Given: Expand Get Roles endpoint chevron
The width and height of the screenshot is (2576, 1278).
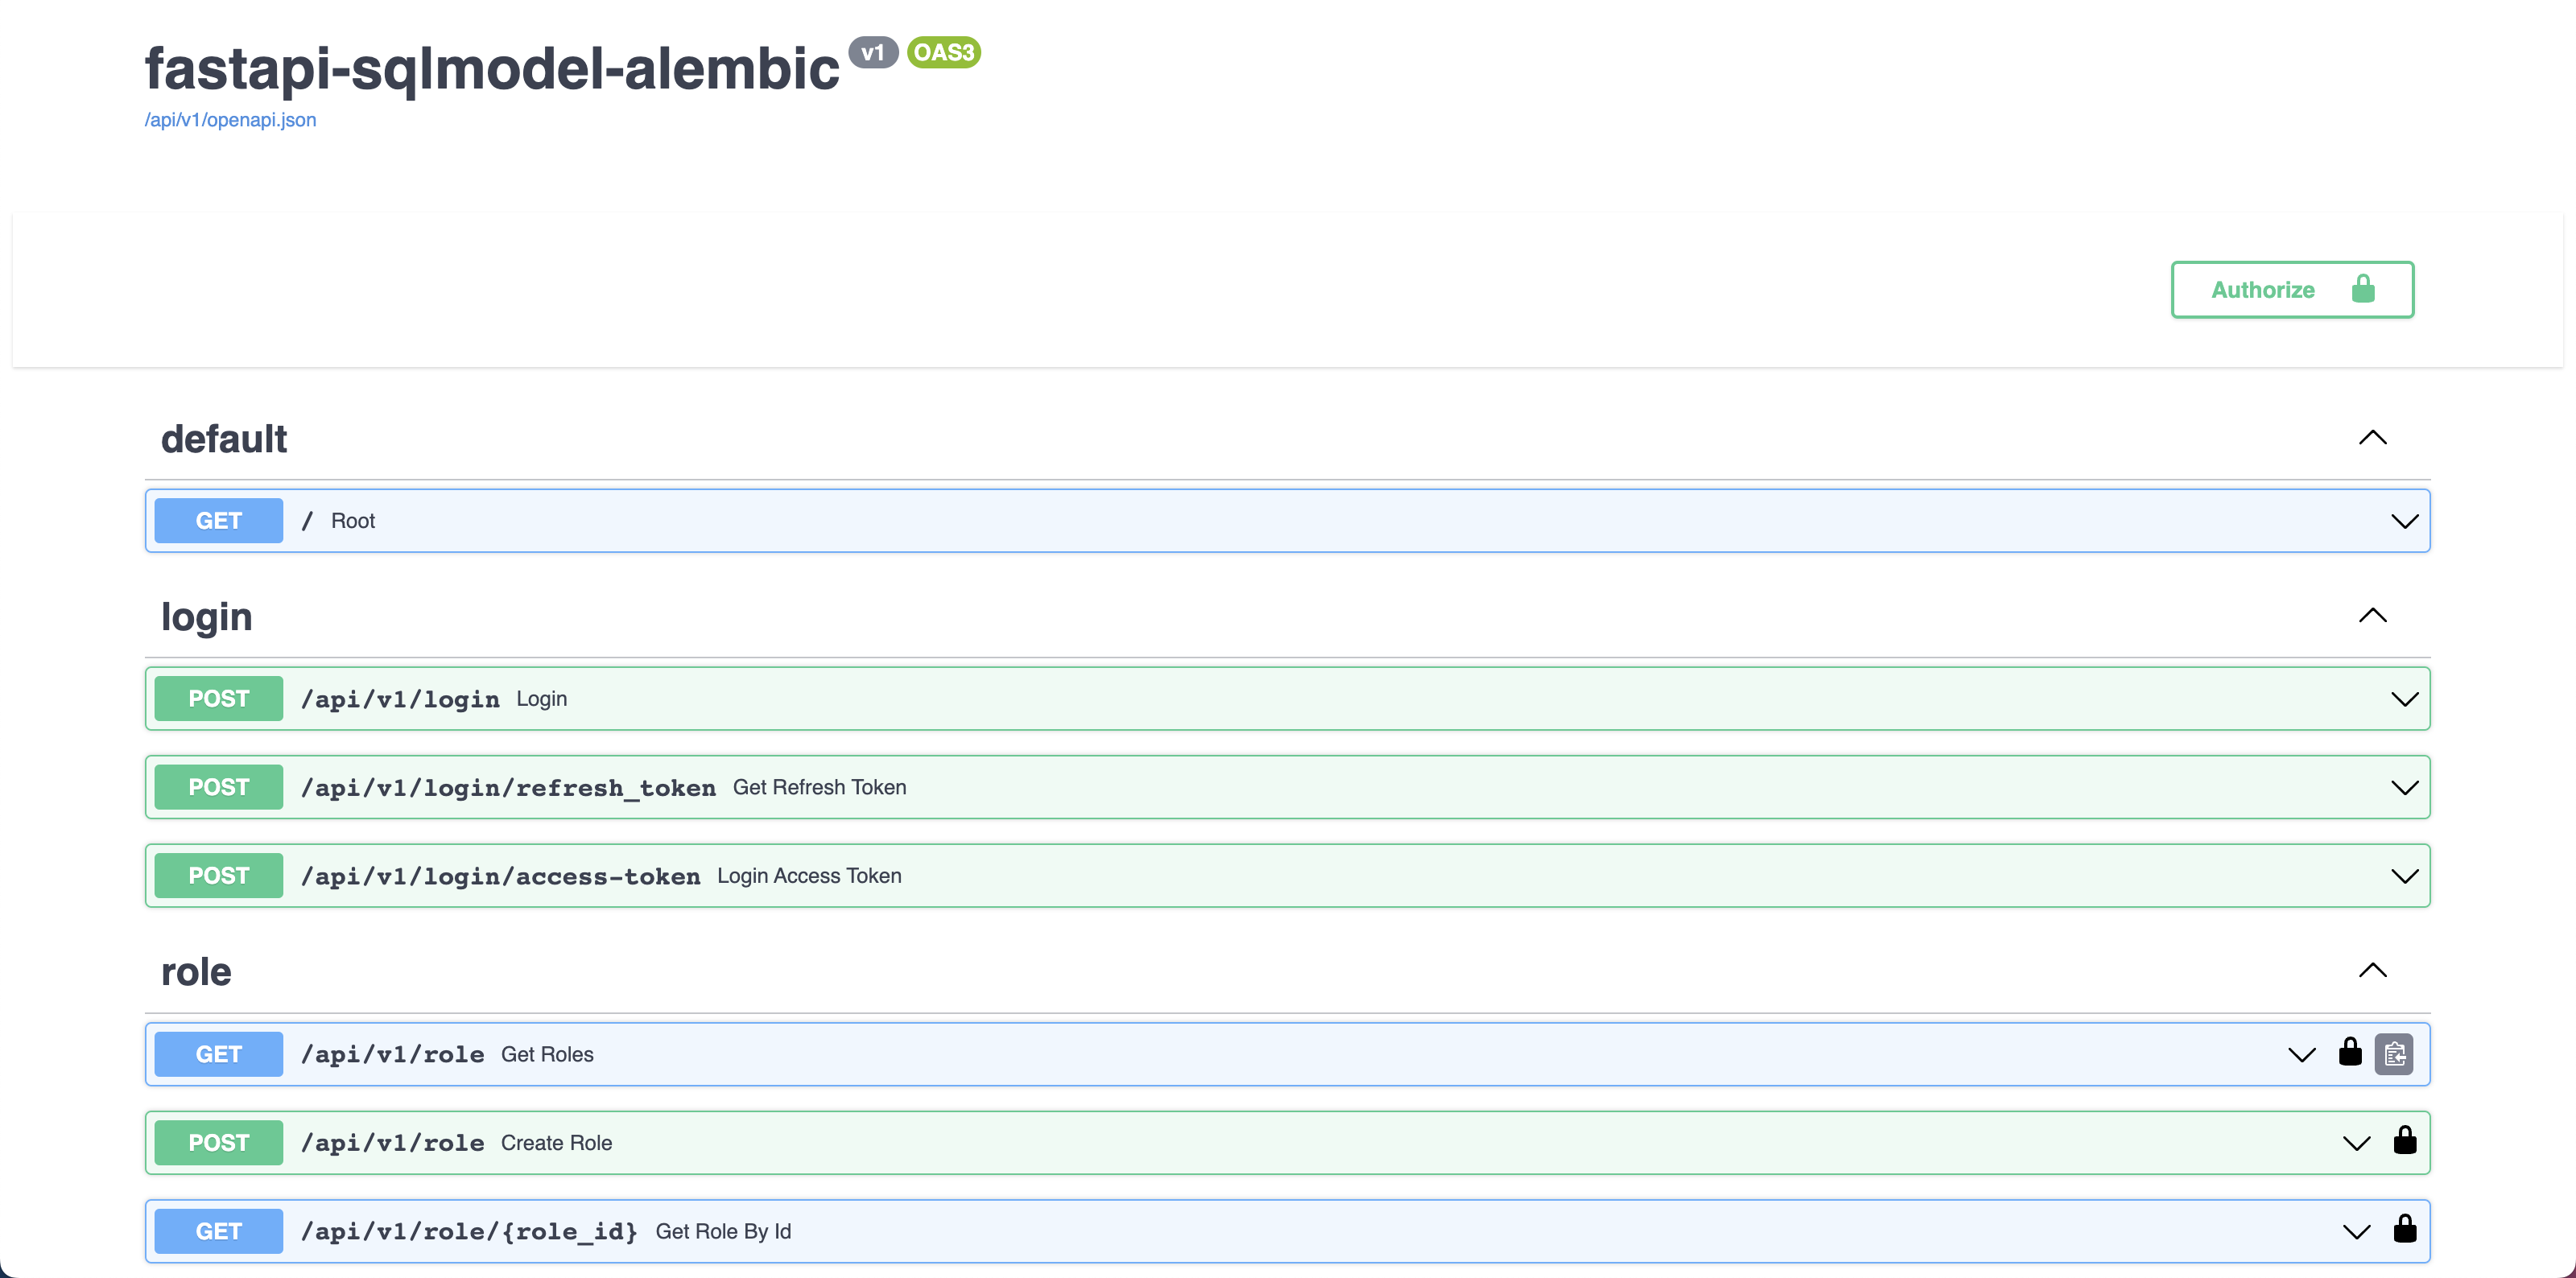Looking at the screenshot, I should click(x=2301, y=1055).
